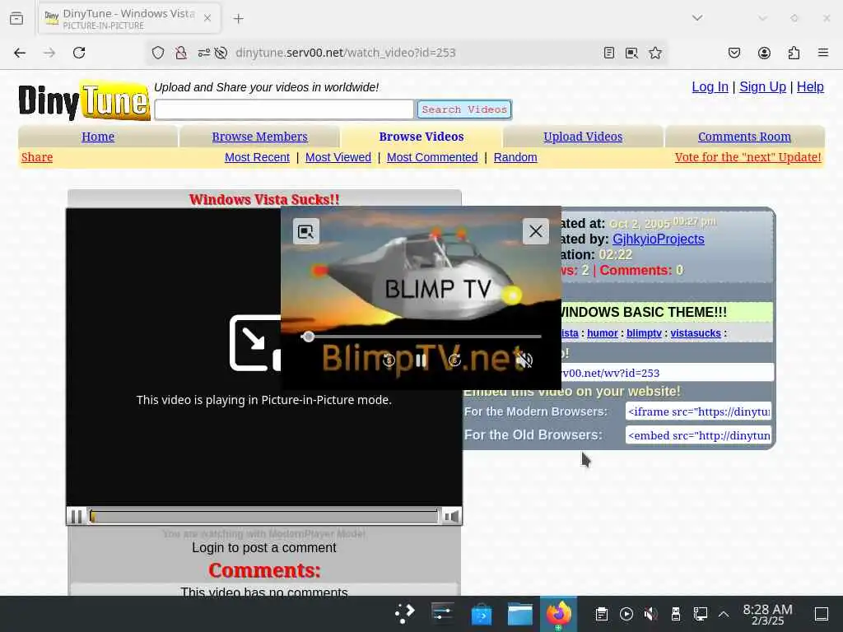
Task: Open the Sign Up link
Action: (762, 86)
